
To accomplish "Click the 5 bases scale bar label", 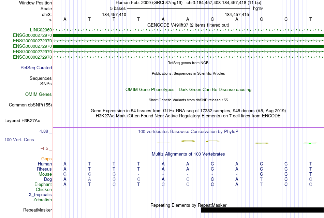I will (118, 9).
